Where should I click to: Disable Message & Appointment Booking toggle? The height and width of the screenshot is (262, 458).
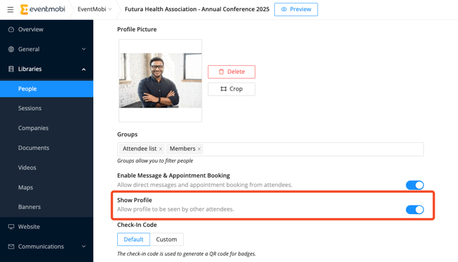[415, 186]
